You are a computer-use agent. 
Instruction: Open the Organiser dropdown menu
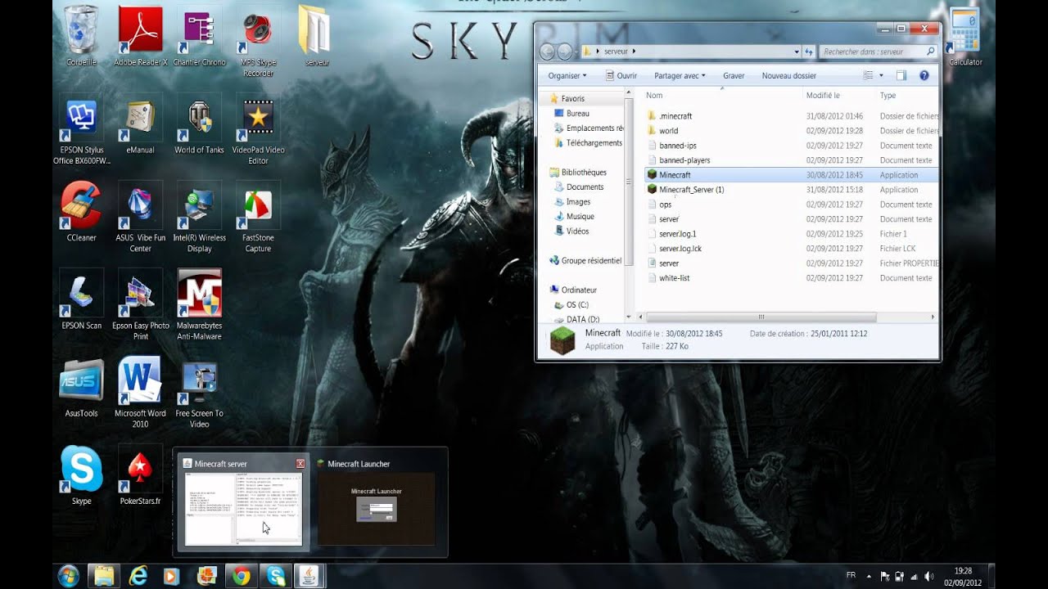pyautogui.click(x=567, y=75)
